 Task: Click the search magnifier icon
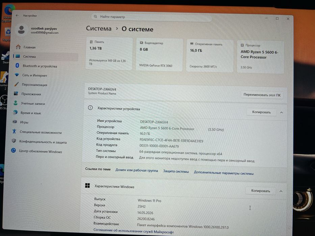tap(96, 17)
